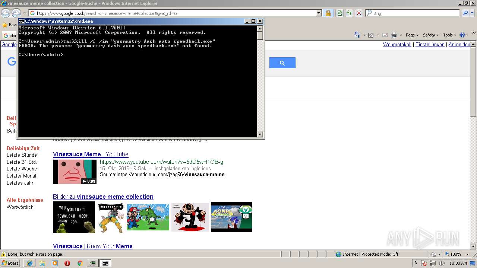Select the Wortwörtlich filter option
477x268 pixels.
click(x=20, y=207)
